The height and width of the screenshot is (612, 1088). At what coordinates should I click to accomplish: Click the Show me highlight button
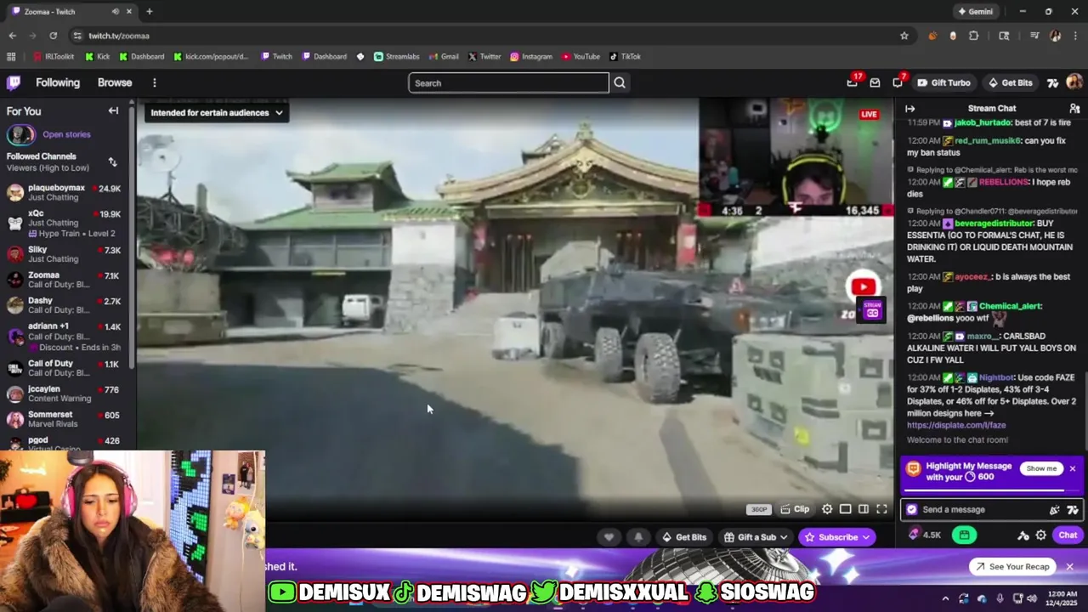[1041, 468]
